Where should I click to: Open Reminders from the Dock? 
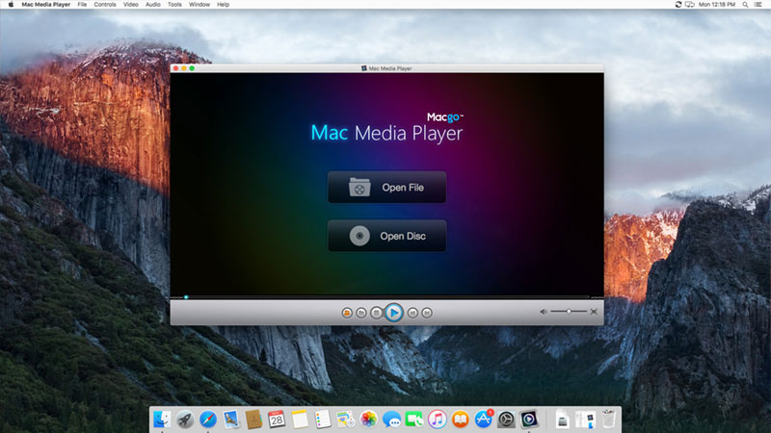pyautogui.click(x=323, y=420)
